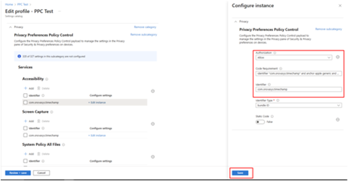Image resolution: width=348 pixels, height=181 pixels.
Task: Open the Authorization dropdown
Action: (x=294, y=57)
